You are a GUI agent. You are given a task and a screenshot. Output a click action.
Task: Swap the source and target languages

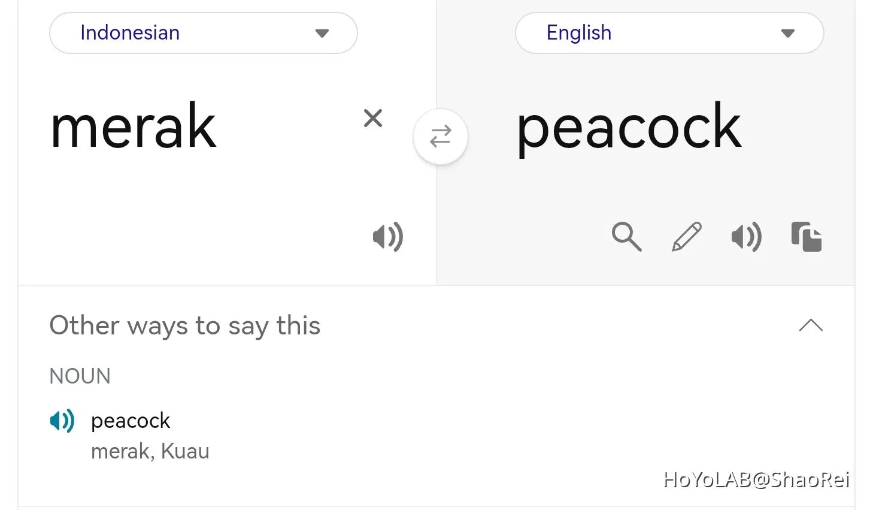point(440,137)
